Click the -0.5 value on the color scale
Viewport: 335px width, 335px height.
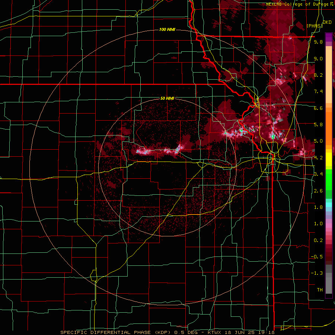[317, 257]
